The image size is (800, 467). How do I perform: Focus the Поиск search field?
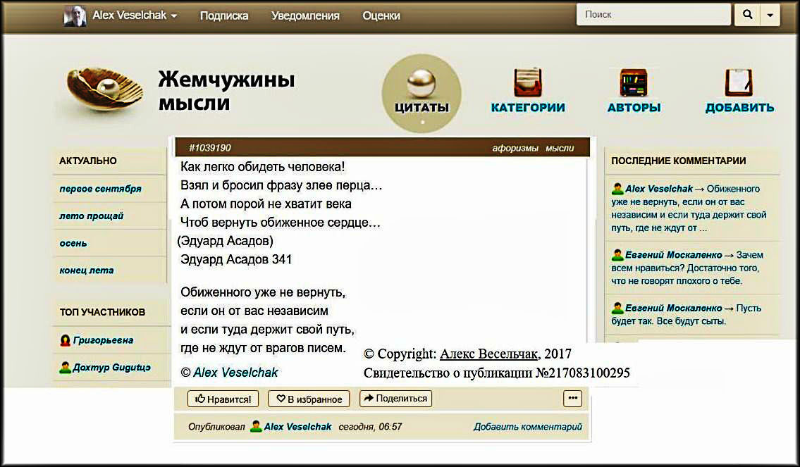click(653, 14)
